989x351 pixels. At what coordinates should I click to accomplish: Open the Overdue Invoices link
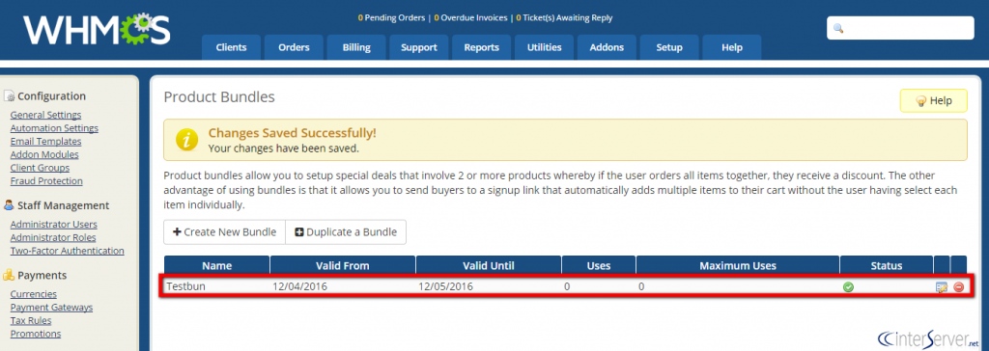[x=470, y=17]
